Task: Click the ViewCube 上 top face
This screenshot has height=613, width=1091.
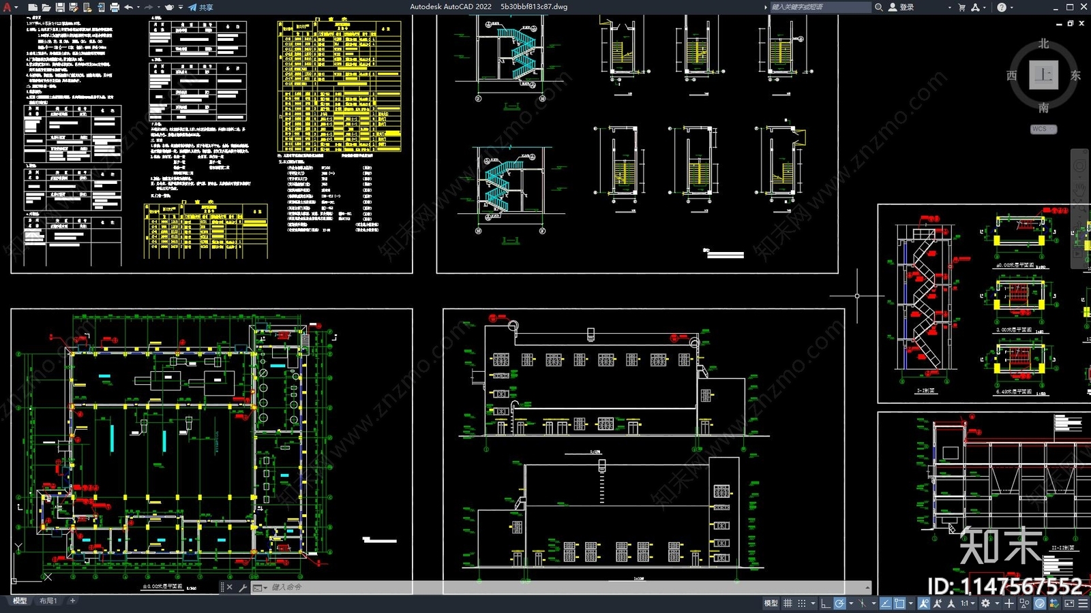Action: (x=1043, y=75)
